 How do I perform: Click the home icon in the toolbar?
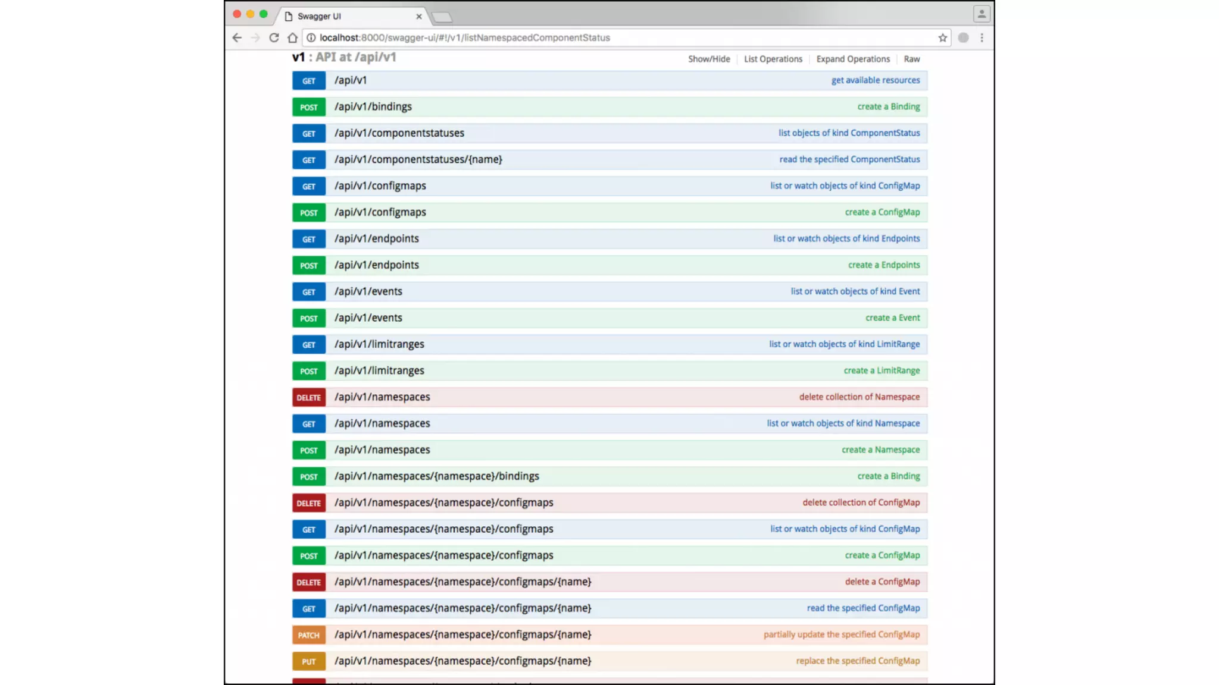click(x=292, y=37)
